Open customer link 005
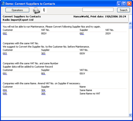Image resolution: width=133 pixels, height=121 pixels. tap(5, 94)
